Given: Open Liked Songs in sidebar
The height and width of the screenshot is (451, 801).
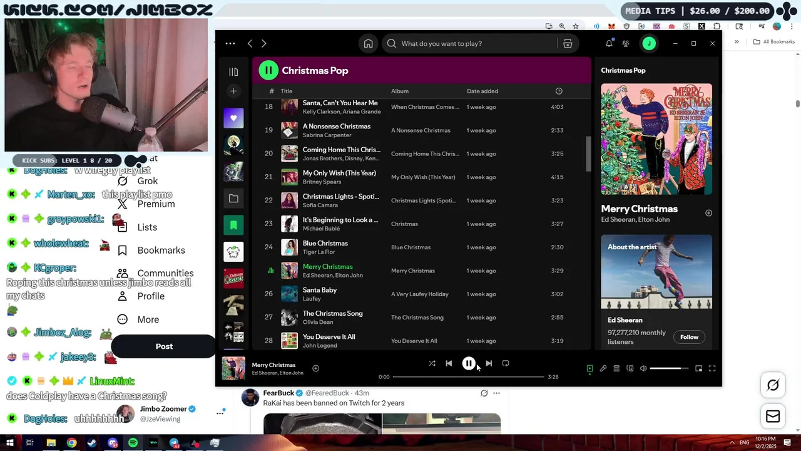Looking at the screenshot, I should click(233, 118).
